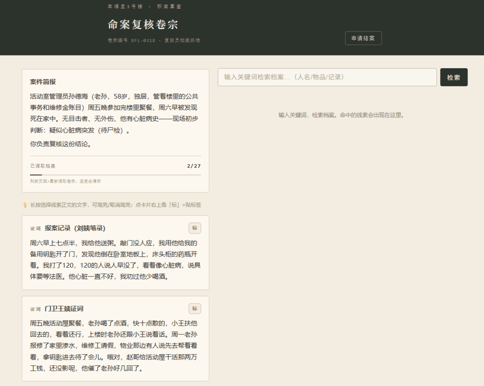Click the 卷宗编号 XFL-0318 subtitle
Screen dimensions: 484x386
tap(154, 40)
